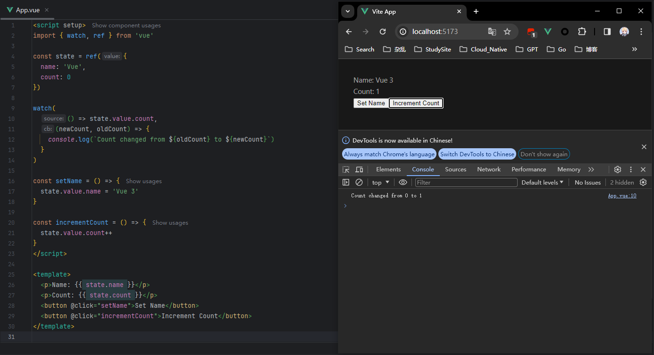The height and width of the screenshot is (355, 654).
Task: Click the browser back arrow
Action: pos(349,32)
